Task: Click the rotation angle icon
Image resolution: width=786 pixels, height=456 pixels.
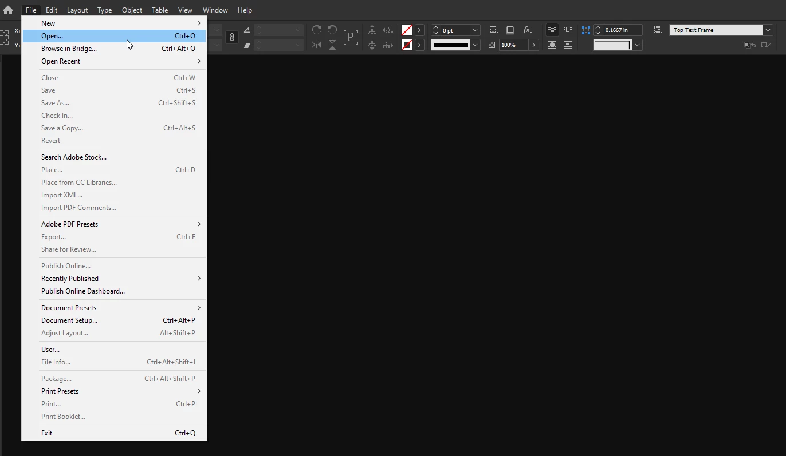Action: point(247,30)
